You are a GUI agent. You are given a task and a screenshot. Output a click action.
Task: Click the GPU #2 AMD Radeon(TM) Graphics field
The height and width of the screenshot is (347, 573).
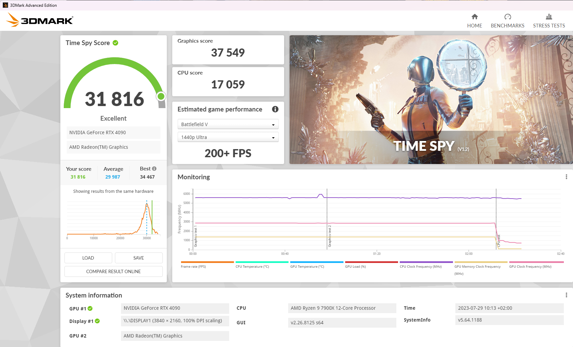pyautogui.click(x=175, y=336)
